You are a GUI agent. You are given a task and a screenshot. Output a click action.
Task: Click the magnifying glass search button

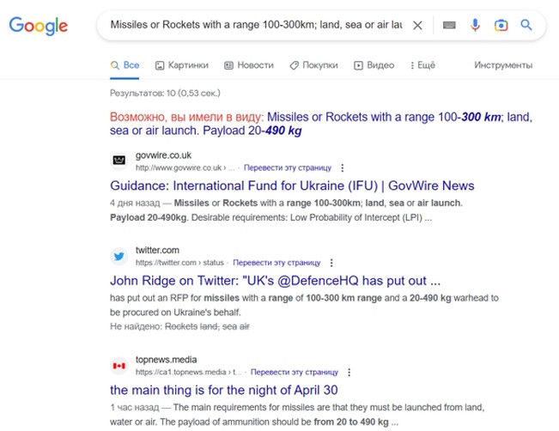[x=526, y=26]
